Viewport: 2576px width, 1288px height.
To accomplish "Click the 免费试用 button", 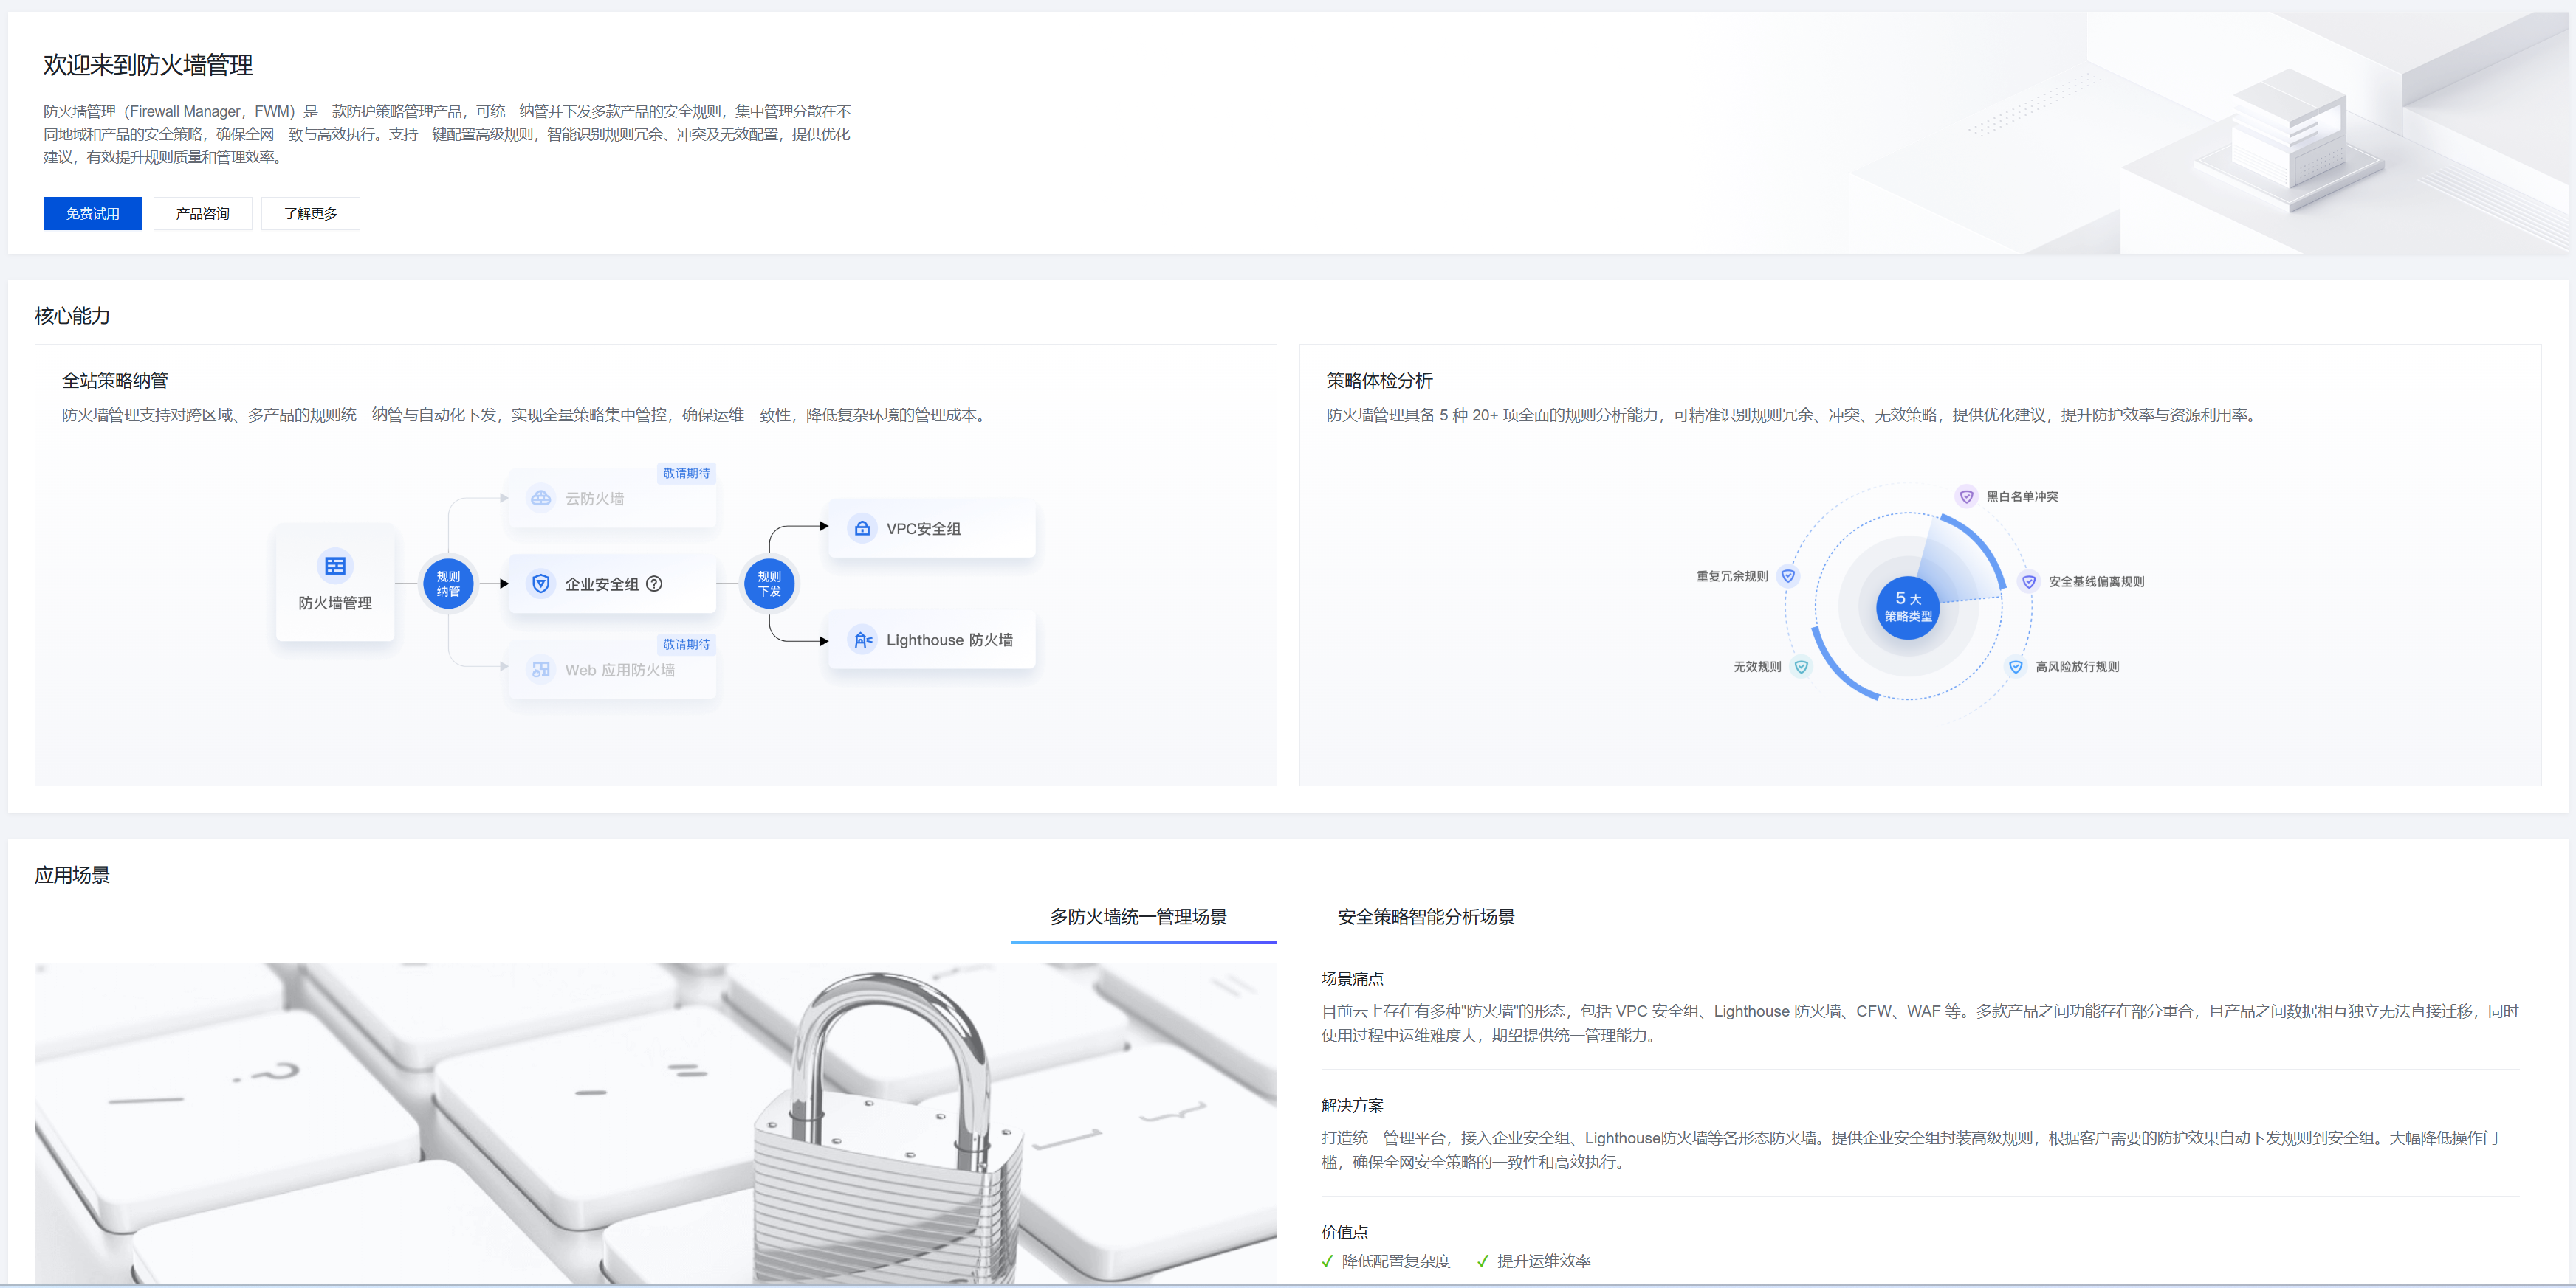I will (93, 213).
